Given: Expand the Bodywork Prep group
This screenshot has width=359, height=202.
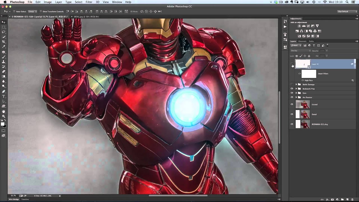Looking at the screenshot, I should [296, 89].
